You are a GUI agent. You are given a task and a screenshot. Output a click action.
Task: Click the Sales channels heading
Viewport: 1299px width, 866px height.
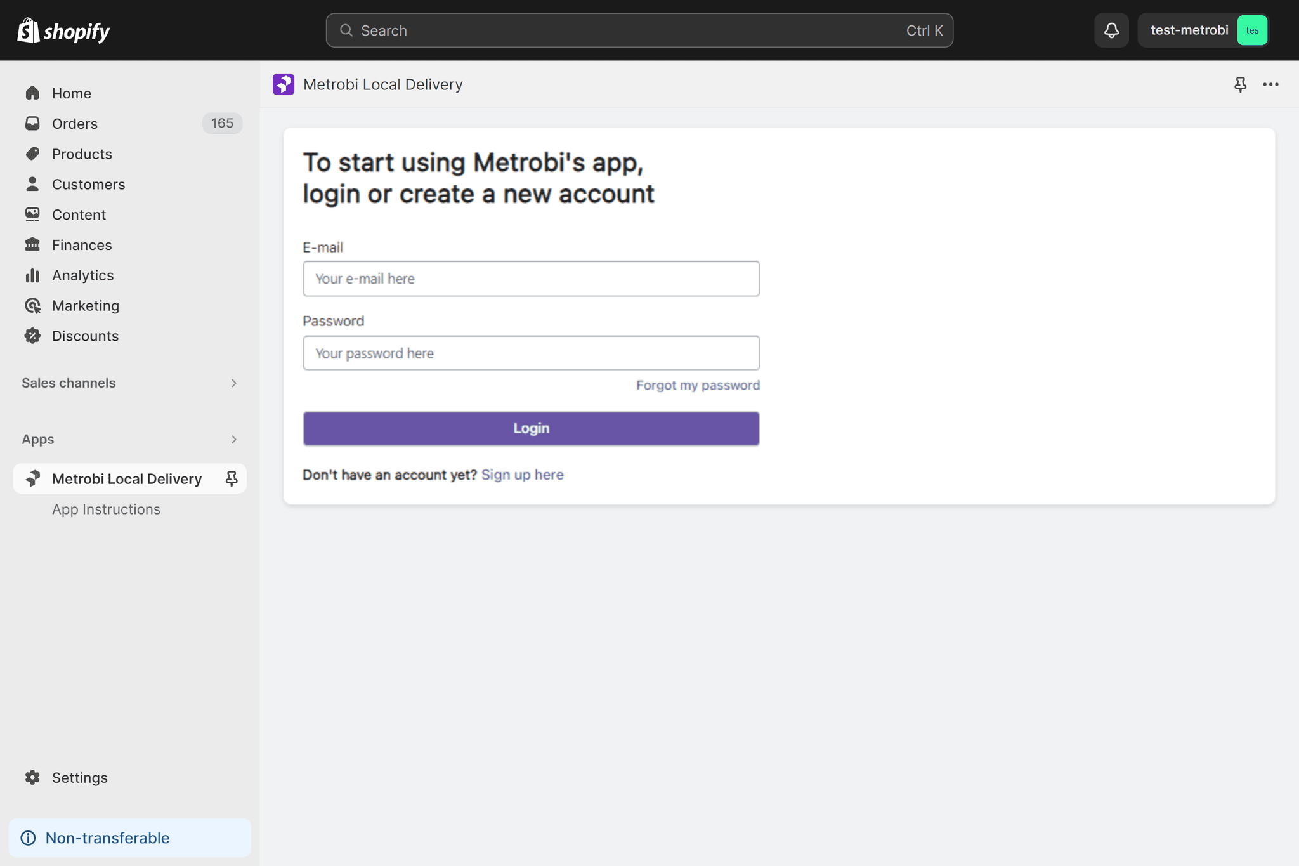point(69,383)
